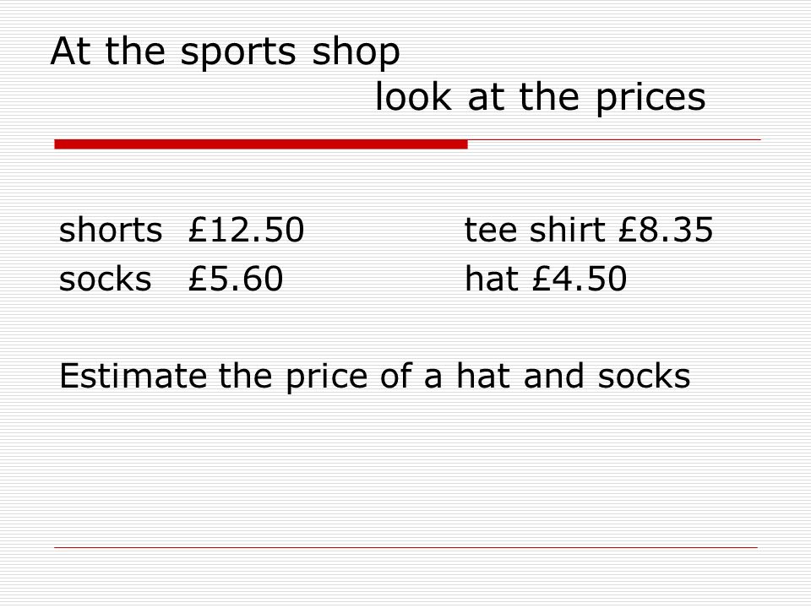The image size is (811, 608).
Task: Click the thick red title underline bar
Action: point(261,144)
